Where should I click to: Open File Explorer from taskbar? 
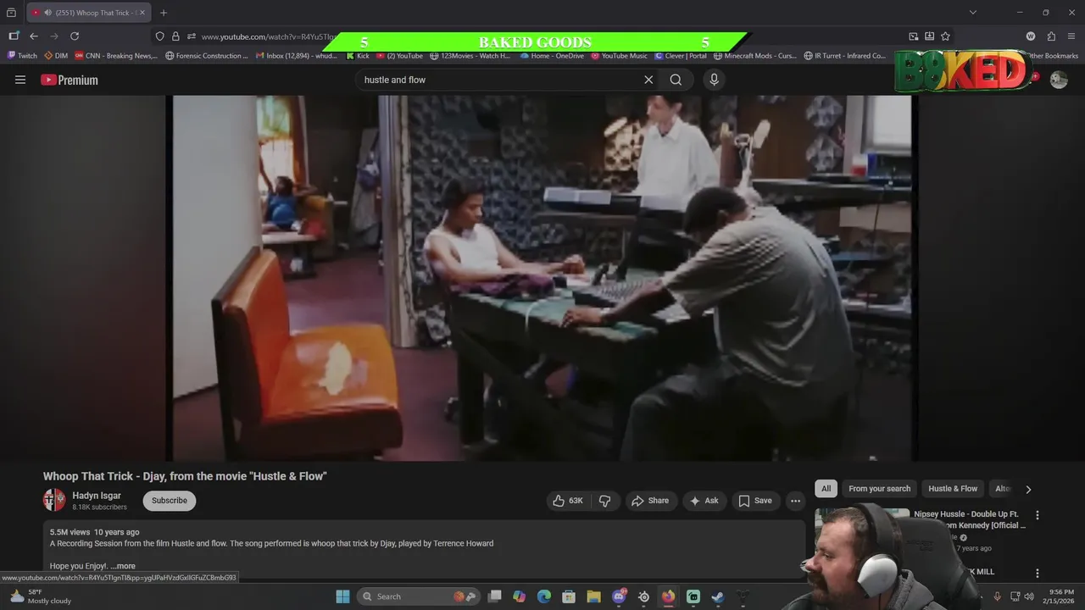(593, 596)
